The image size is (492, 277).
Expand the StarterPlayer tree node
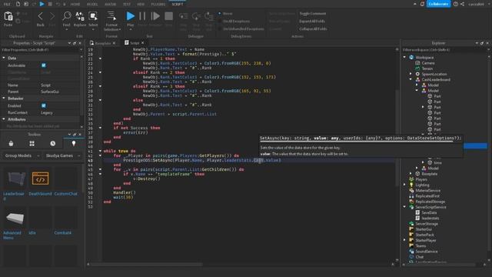point(404,240)
